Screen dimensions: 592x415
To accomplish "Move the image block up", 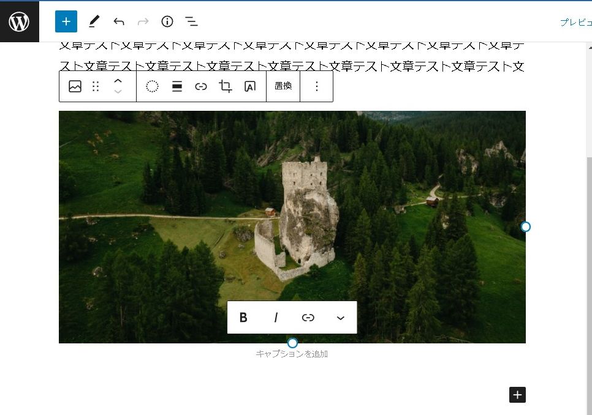I will (x=118, y=81).
